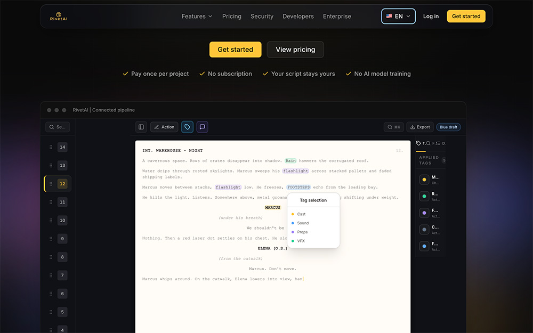This screenshot has width=533, height=333.
Task: Select scene 5 in the scene list
Action: (x=62, y=312)
